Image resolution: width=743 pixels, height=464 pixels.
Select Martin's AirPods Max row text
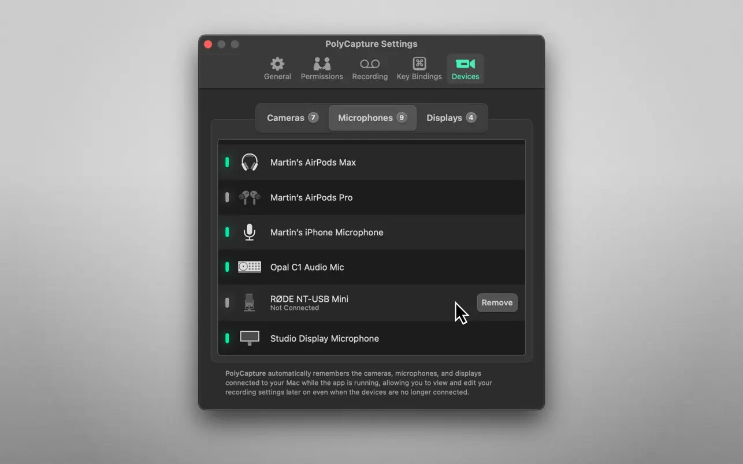point(313,162)
